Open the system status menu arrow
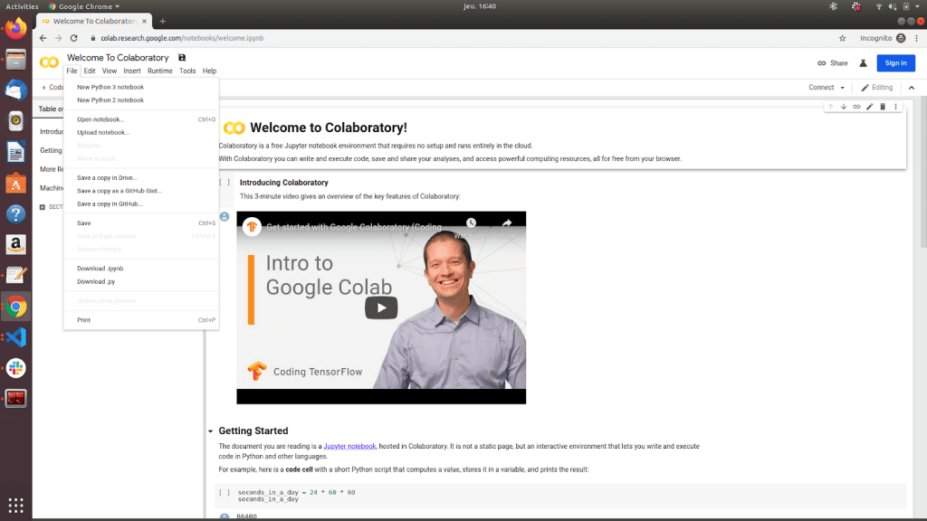The width and height of the screenshot is (927, 521). pyautogui.click(x=918, y=6)
